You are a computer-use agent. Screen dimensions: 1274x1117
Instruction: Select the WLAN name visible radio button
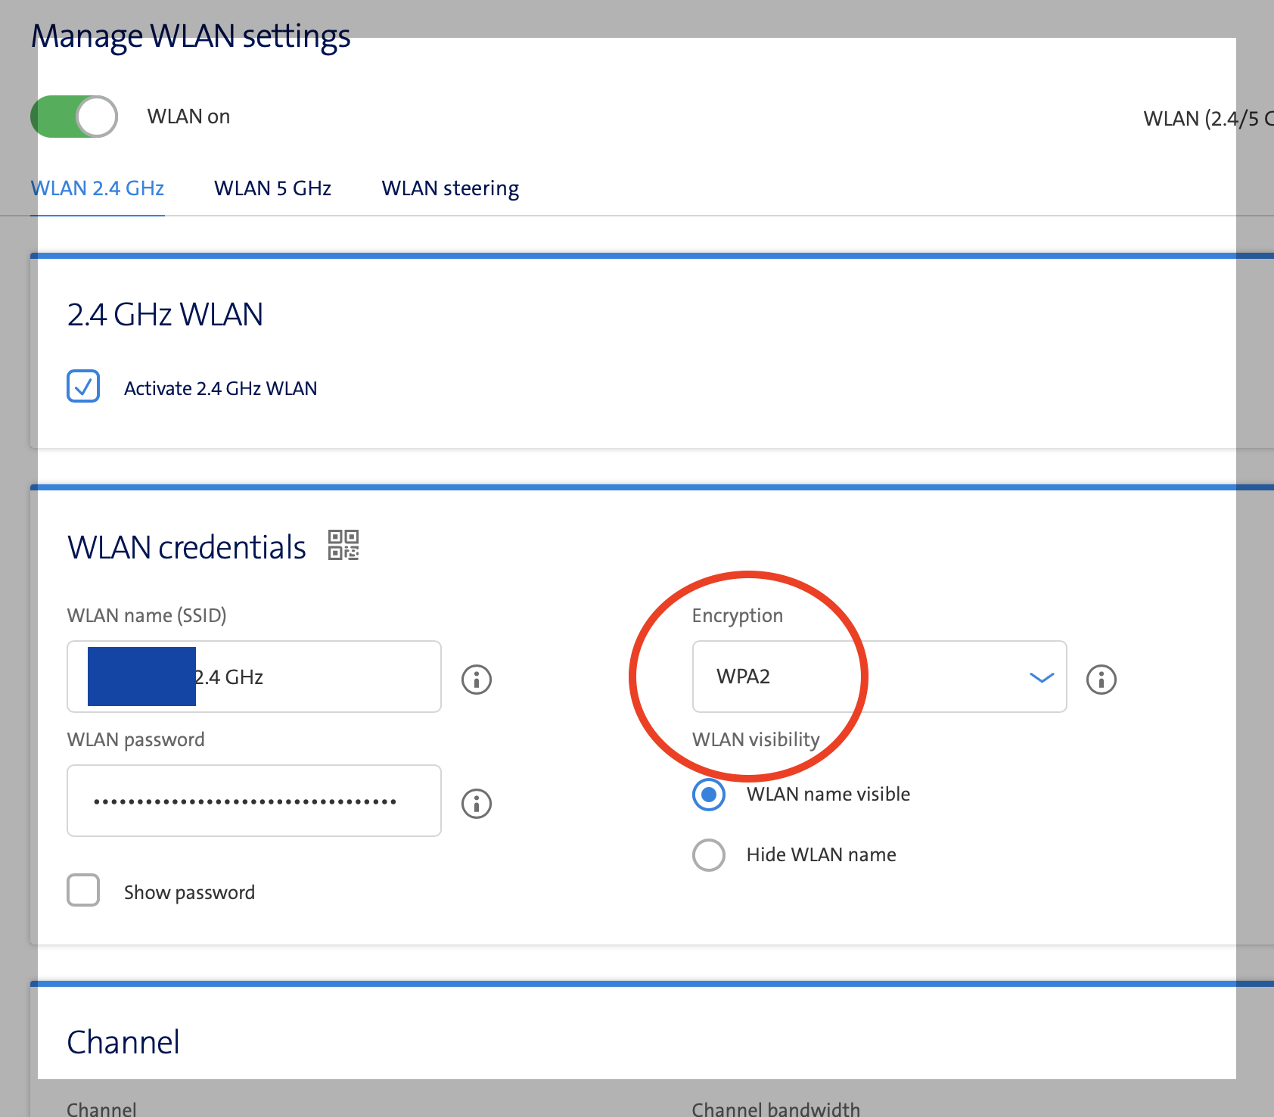[x=709, y=794]
